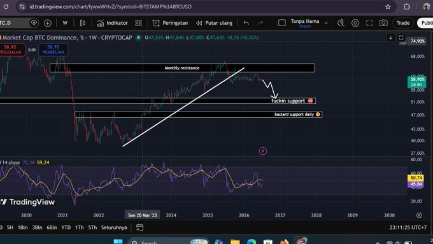Open File Explorer folder in taskbar
The width and height of the screenshot is (433, 244).
(235, 241)
